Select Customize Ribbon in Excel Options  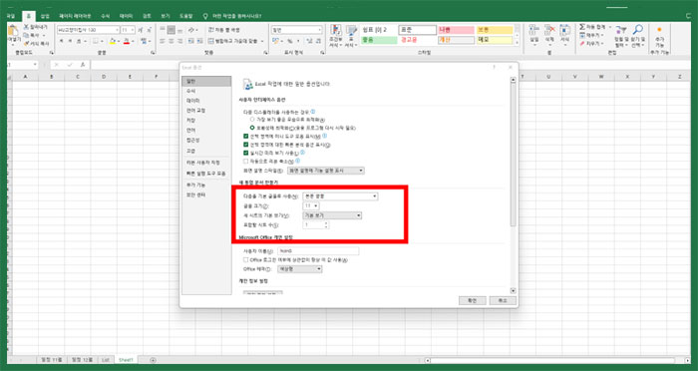(206, 163)
